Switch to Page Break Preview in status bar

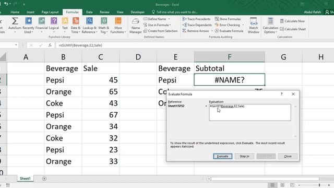click(x=292, y=185)
